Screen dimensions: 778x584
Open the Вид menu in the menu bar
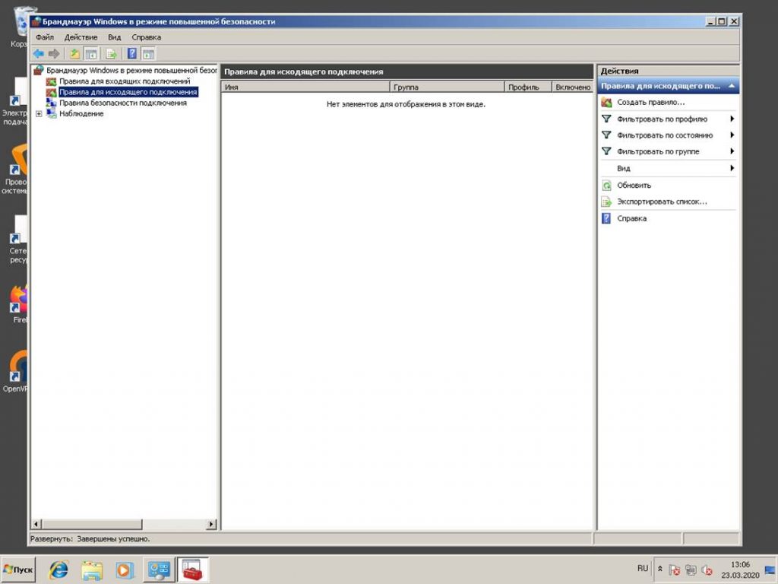[x=115, y=37]
